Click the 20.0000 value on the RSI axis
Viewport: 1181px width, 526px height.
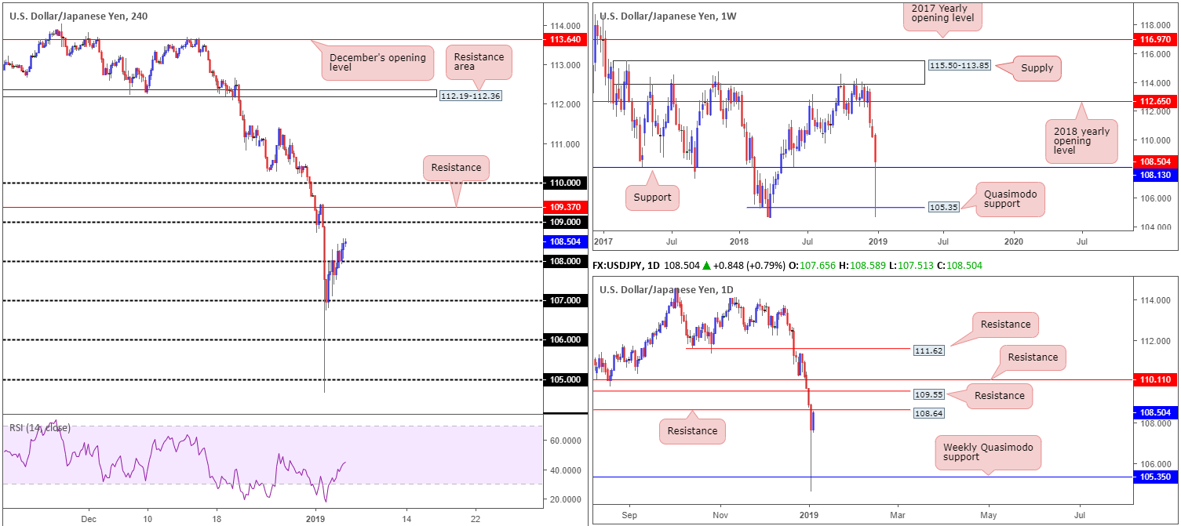[567, 499]
